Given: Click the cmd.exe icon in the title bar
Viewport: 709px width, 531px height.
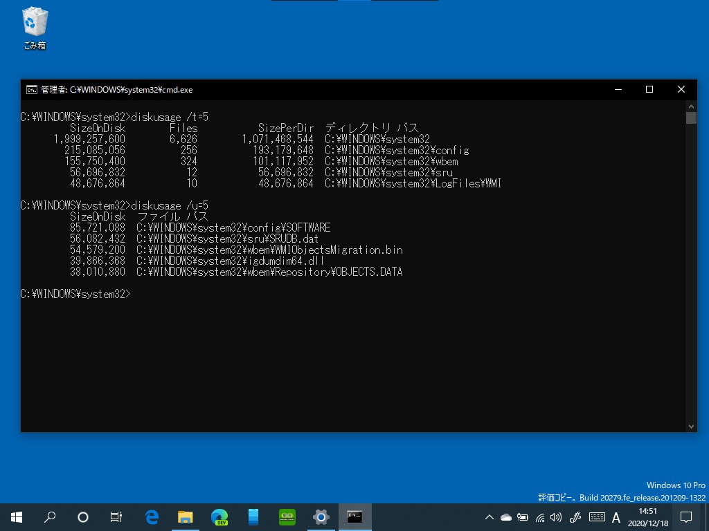Looking at the screenshot, I should coord(31,90).
